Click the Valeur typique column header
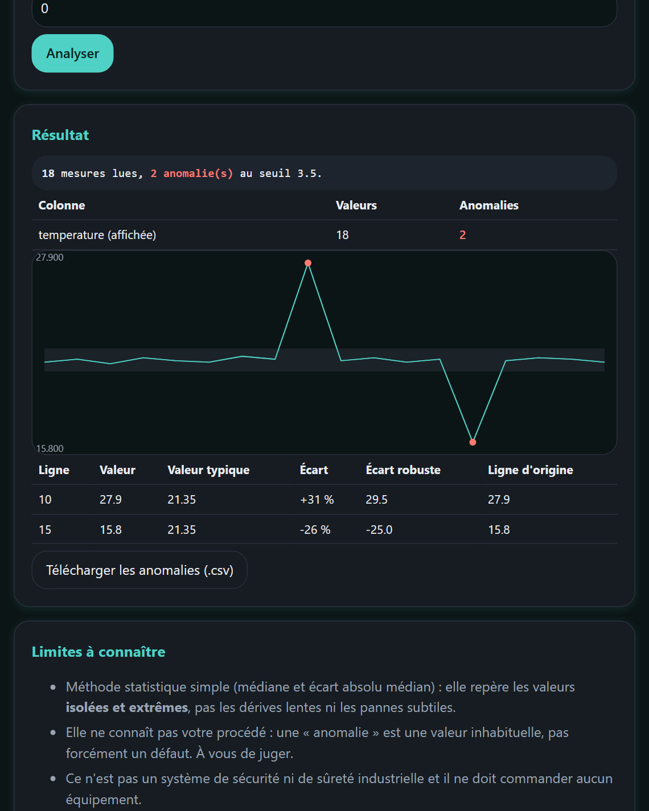 point(208,470)
